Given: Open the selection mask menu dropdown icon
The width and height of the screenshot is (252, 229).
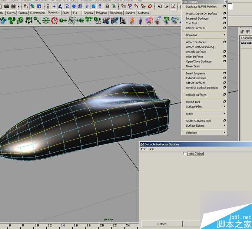Looking at the screenshot, I should 48,6.
